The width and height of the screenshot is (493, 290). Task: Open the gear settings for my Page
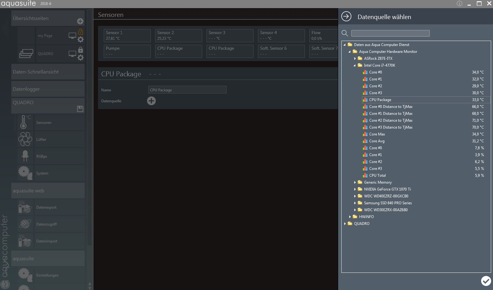81,39
